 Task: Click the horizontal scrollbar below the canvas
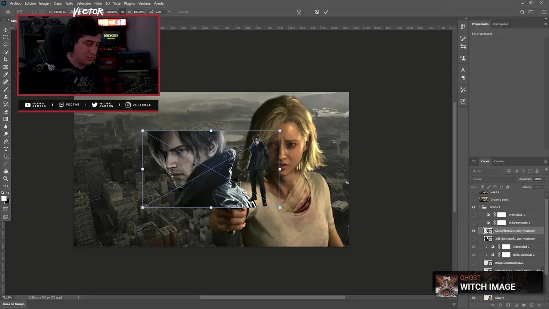tap(272, 297)
